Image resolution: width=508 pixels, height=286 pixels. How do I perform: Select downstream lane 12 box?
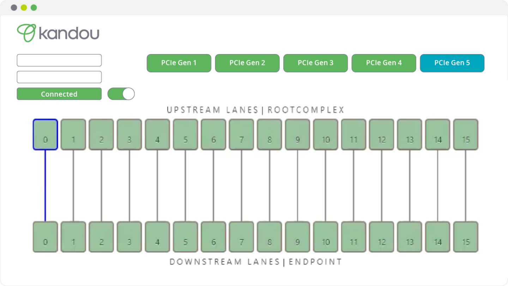[x=381, y=237]
